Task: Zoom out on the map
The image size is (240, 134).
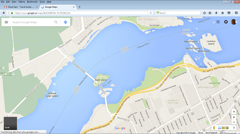Action: coord(234,122)
